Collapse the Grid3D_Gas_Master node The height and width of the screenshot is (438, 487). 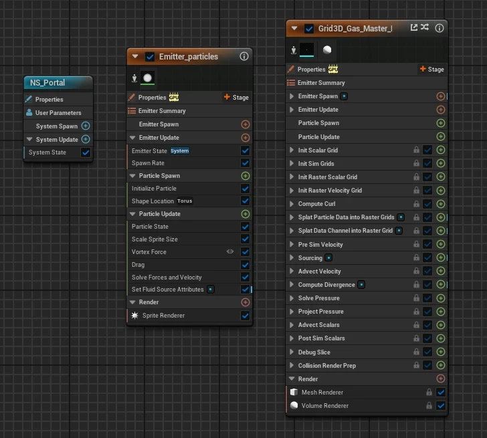click(x=294, y=28)
